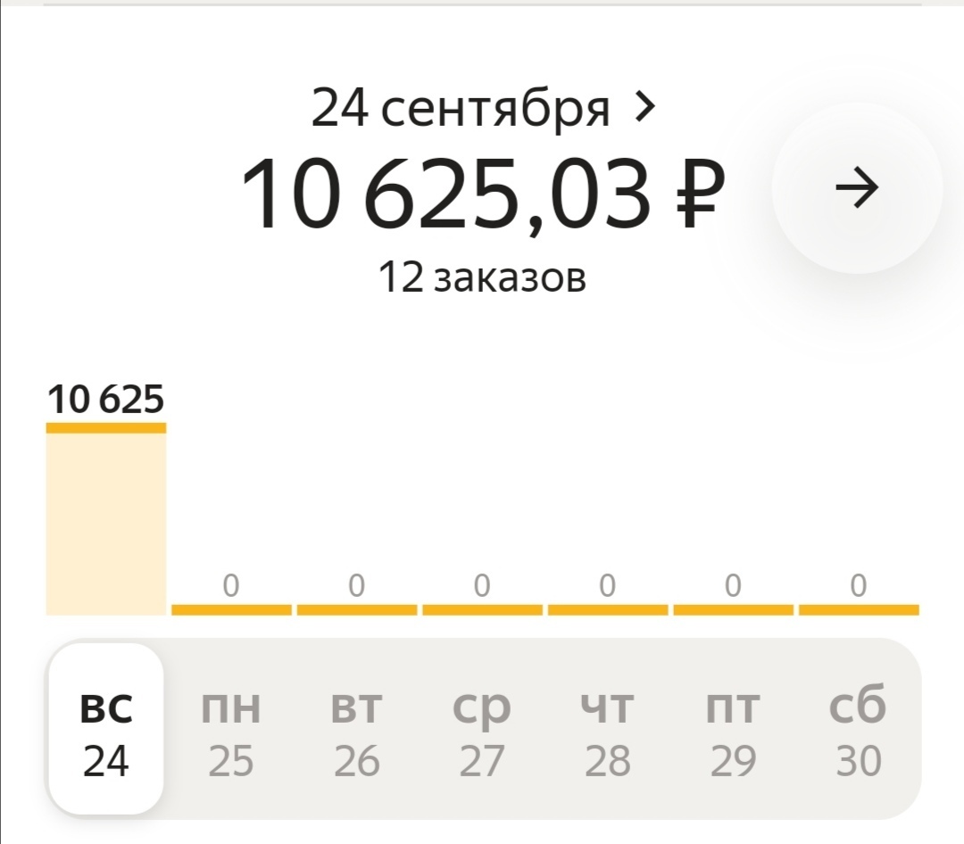964x844 pixels.
Task: Tap the round arrow button
Action: pyautogui.click(x=857, y=188)
